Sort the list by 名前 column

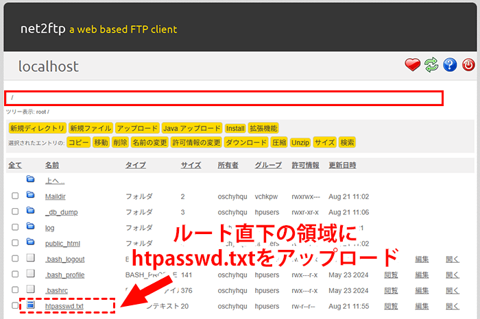tap(52, 166)
